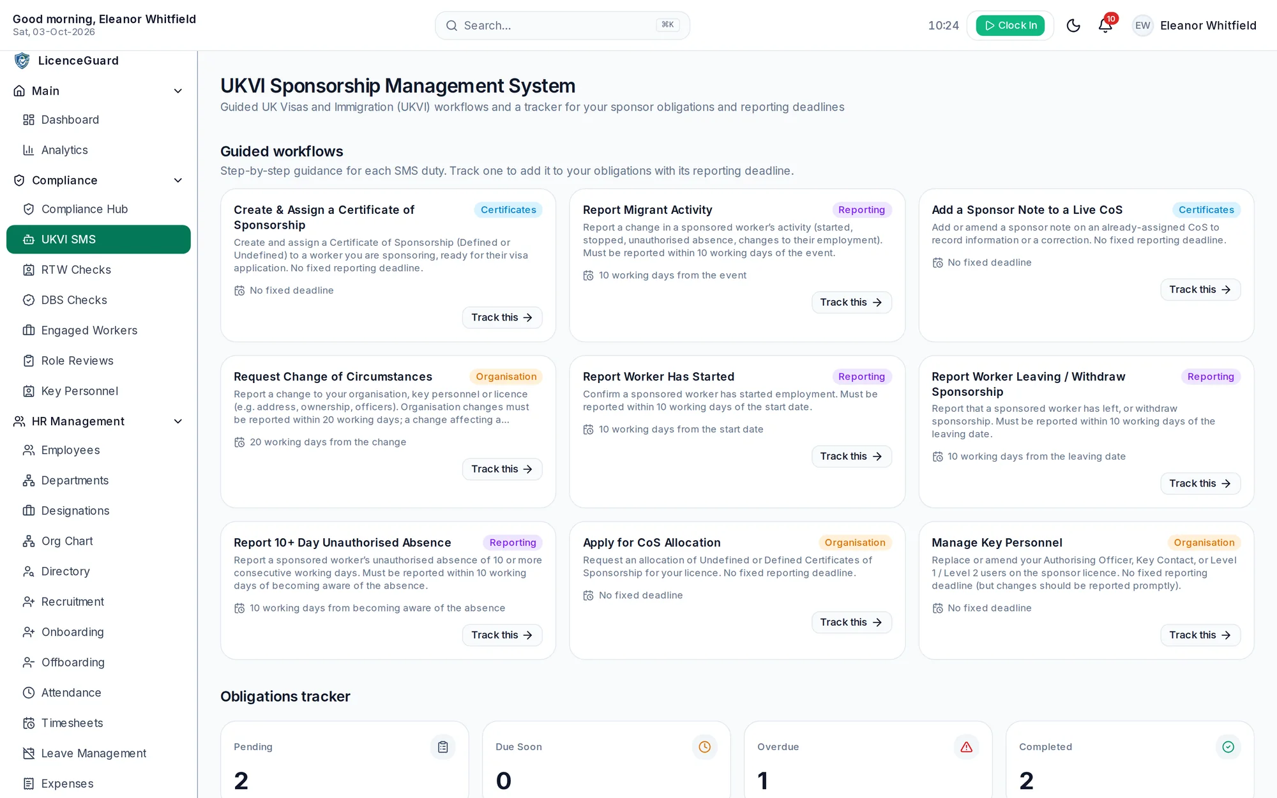
Task: Select UKVI SMS menu item
Action: [98, 239]
